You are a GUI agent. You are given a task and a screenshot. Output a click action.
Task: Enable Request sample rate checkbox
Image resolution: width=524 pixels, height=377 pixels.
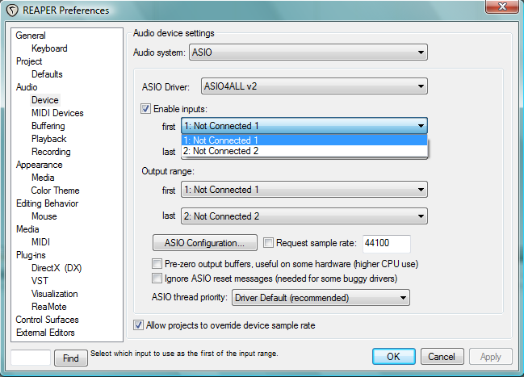[269, 242]
